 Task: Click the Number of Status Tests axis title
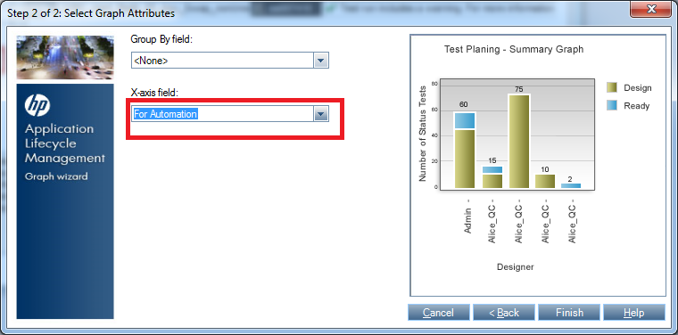coord(423,135)
